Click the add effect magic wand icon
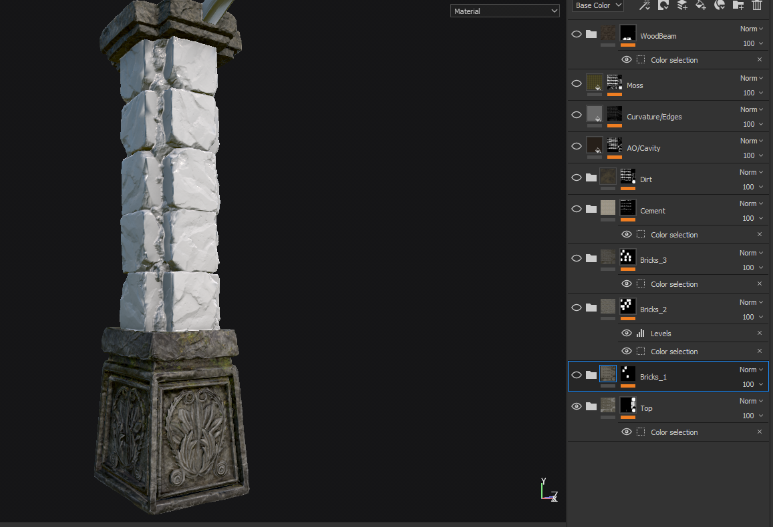773x527 pixels. 645,5
